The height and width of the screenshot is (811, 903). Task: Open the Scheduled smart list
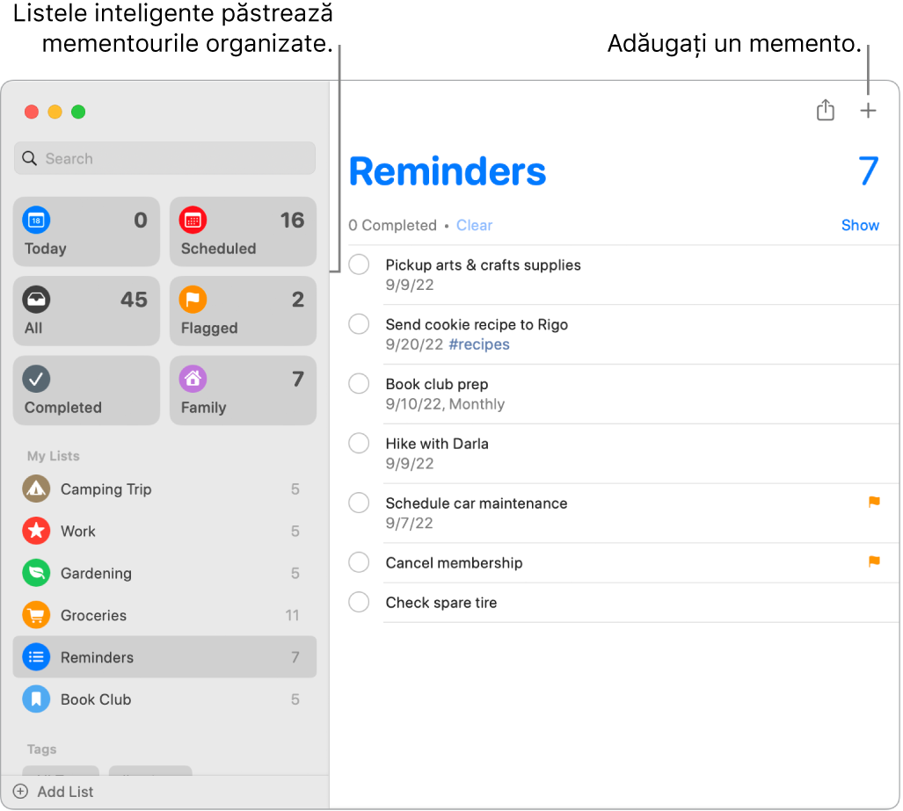(x=243, y=232)
